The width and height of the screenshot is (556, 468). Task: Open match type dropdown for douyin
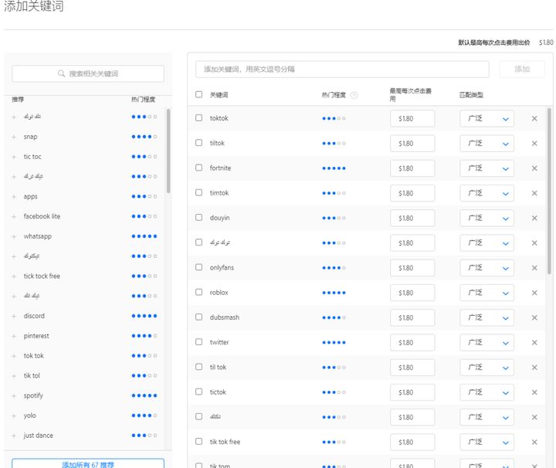pos(486,218)
